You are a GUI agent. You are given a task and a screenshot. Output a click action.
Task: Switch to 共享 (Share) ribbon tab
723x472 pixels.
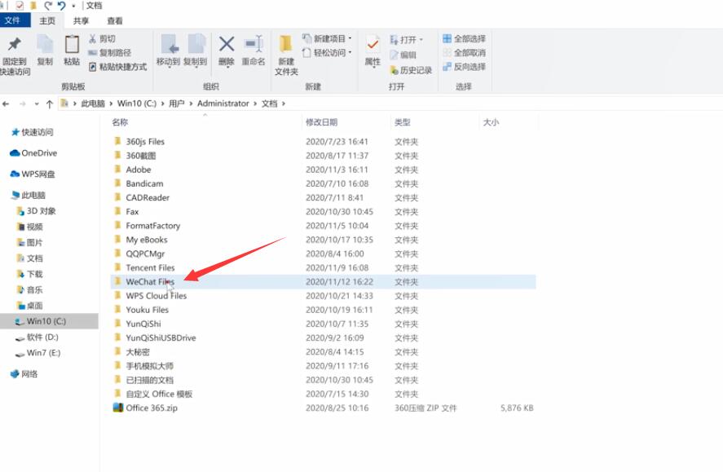pos(82,20)
